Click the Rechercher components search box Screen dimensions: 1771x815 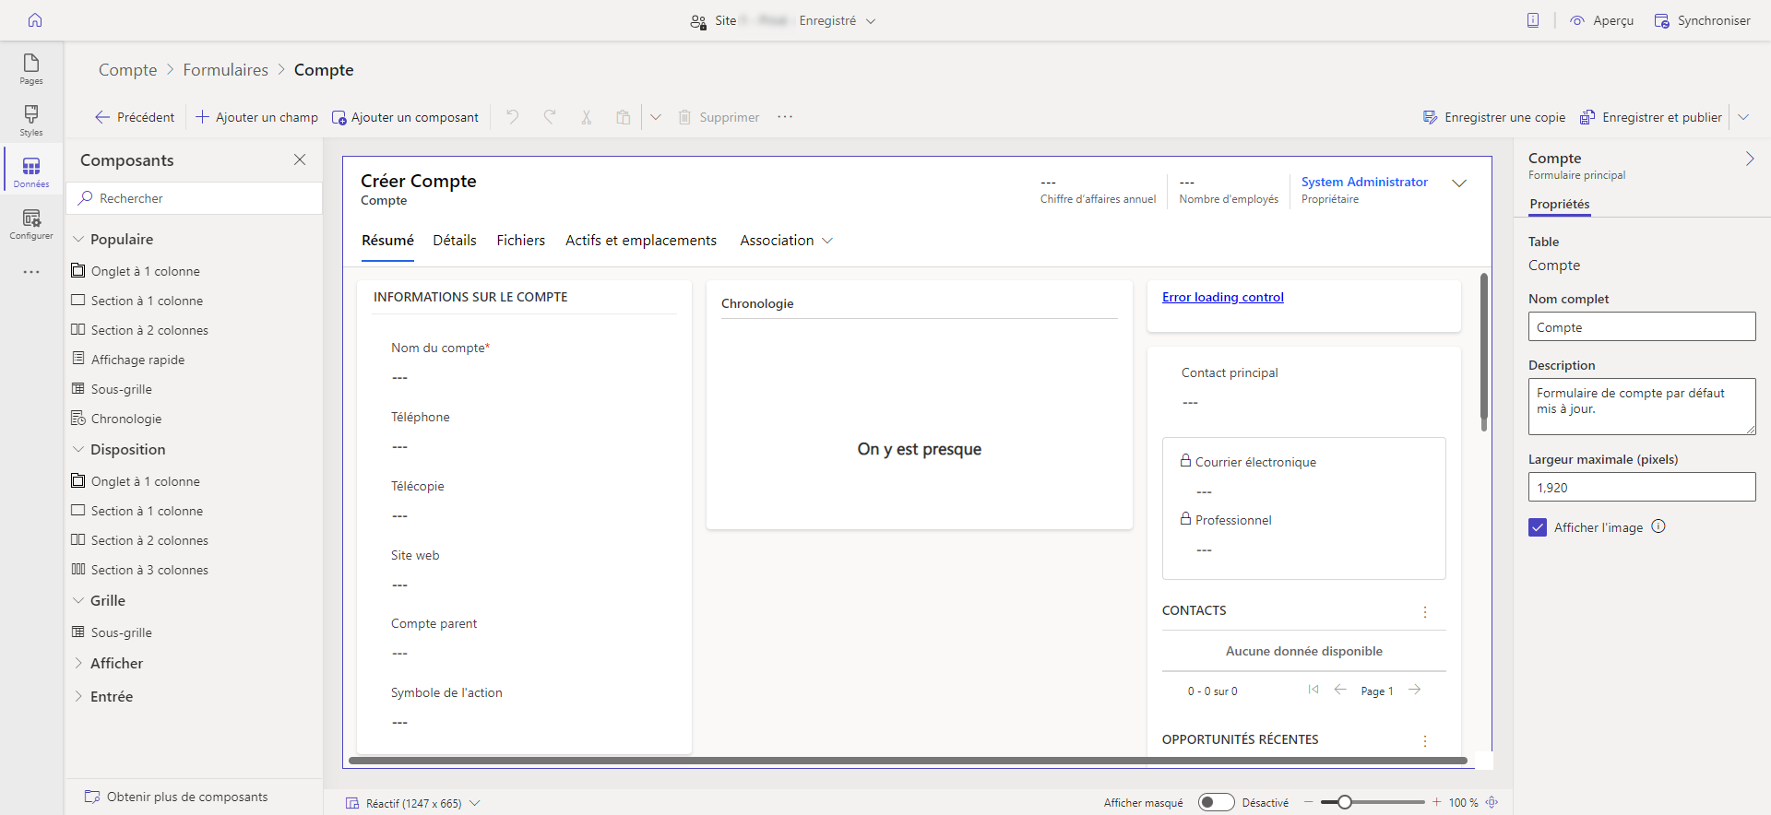[x=195, y=198]
